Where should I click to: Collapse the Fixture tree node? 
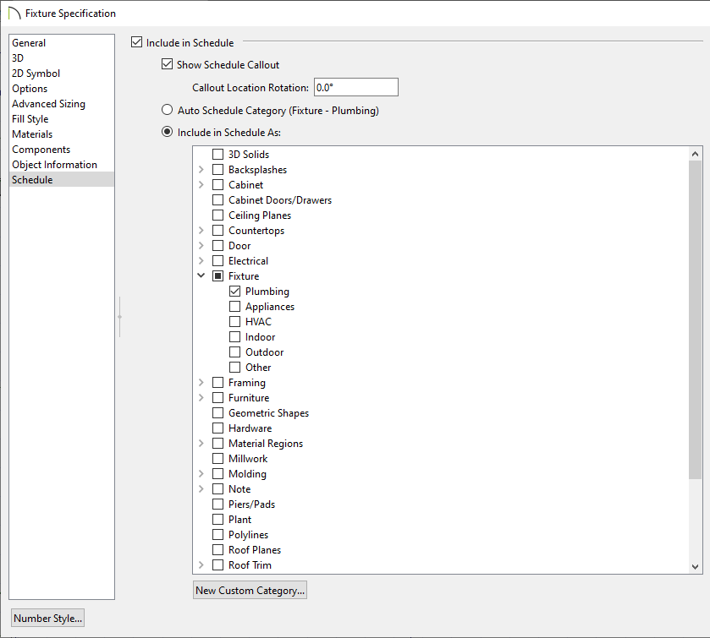click(201, 275)
